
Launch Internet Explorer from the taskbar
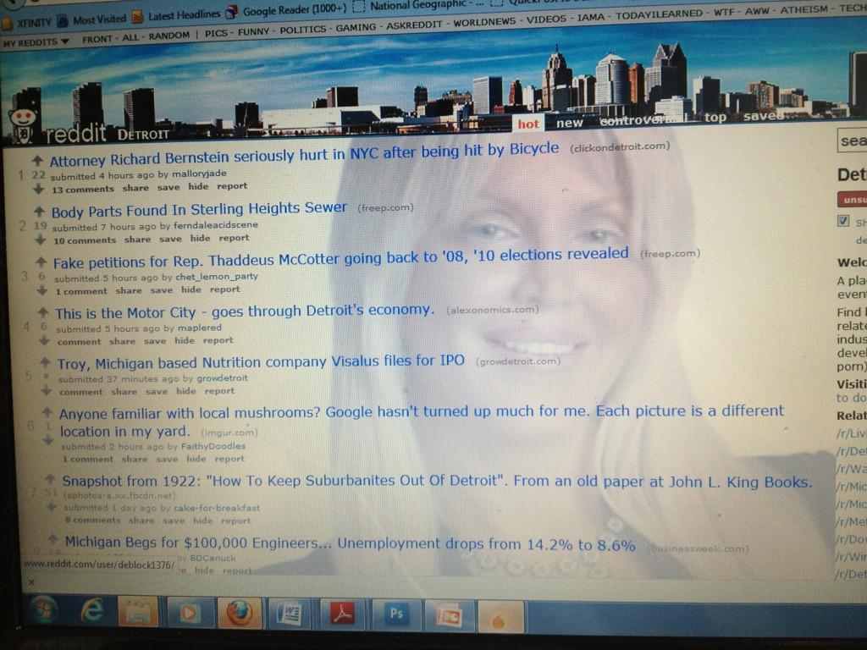pyautogui.click(x=91, y=611)
